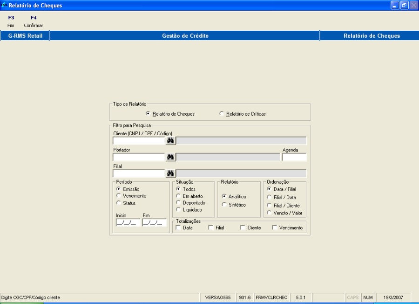This screenshot has height=304, width=419.
Task: Order by Vencto / Valor
Action: point(284,213)
